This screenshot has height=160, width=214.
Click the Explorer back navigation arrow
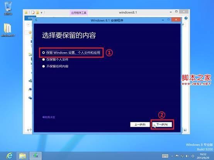pos(28,25)
